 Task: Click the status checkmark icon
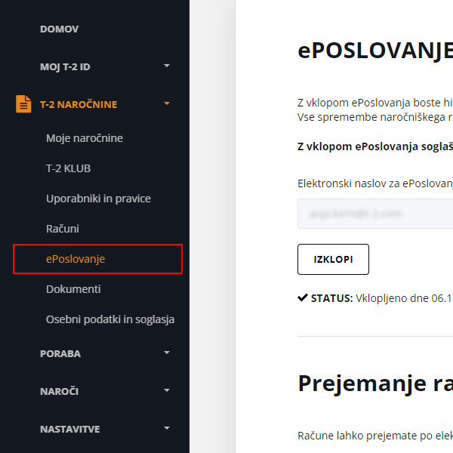303,297
